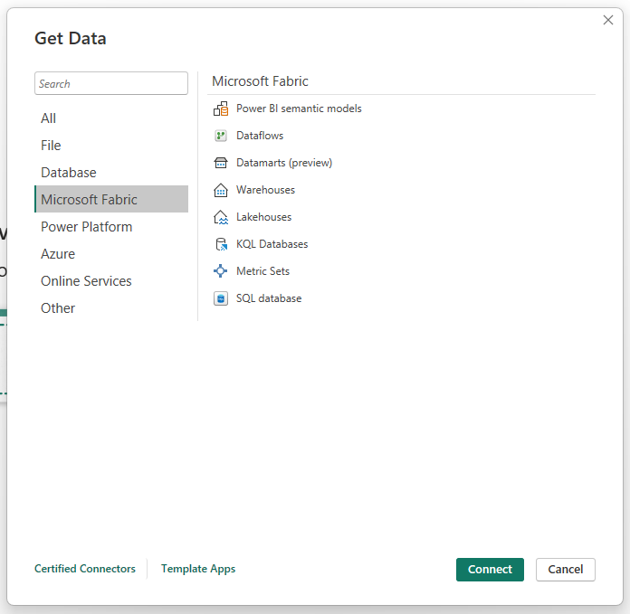Select 'KQL Databases' in the list
Screen dimensions: 630x614
272,244
